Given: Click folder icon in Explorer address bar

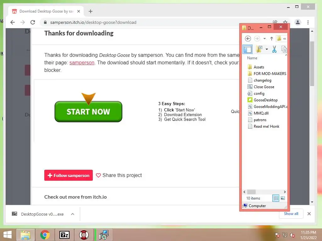Looking at the screenshot, I should pos(279,38).
